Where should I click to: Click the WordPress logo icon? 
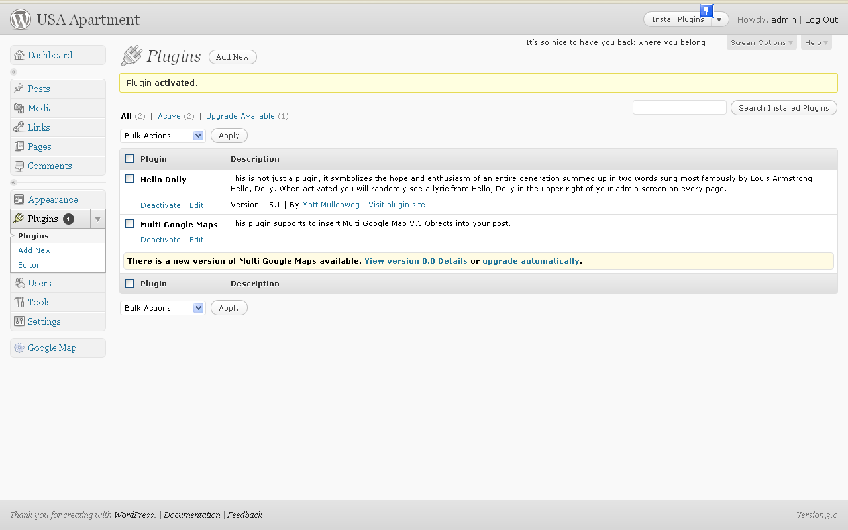click(21, 19)
